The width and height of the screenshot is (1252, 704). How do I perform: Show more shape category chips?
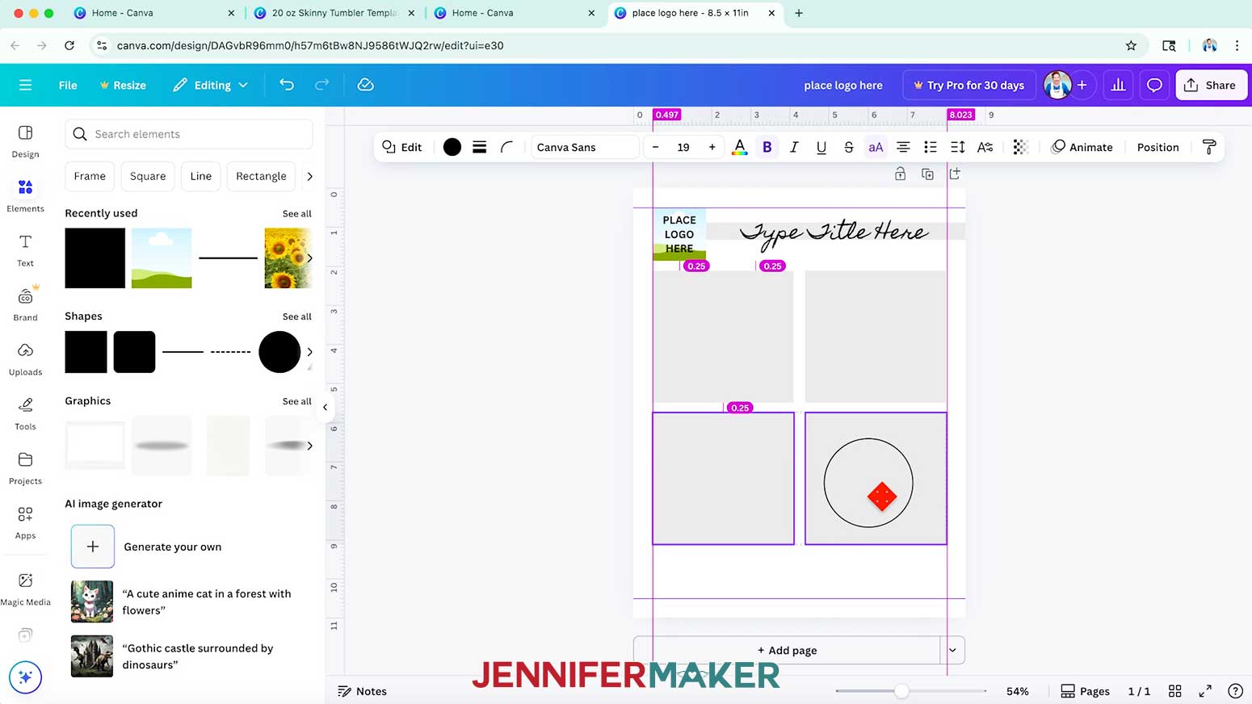click(x=309, y=176)
